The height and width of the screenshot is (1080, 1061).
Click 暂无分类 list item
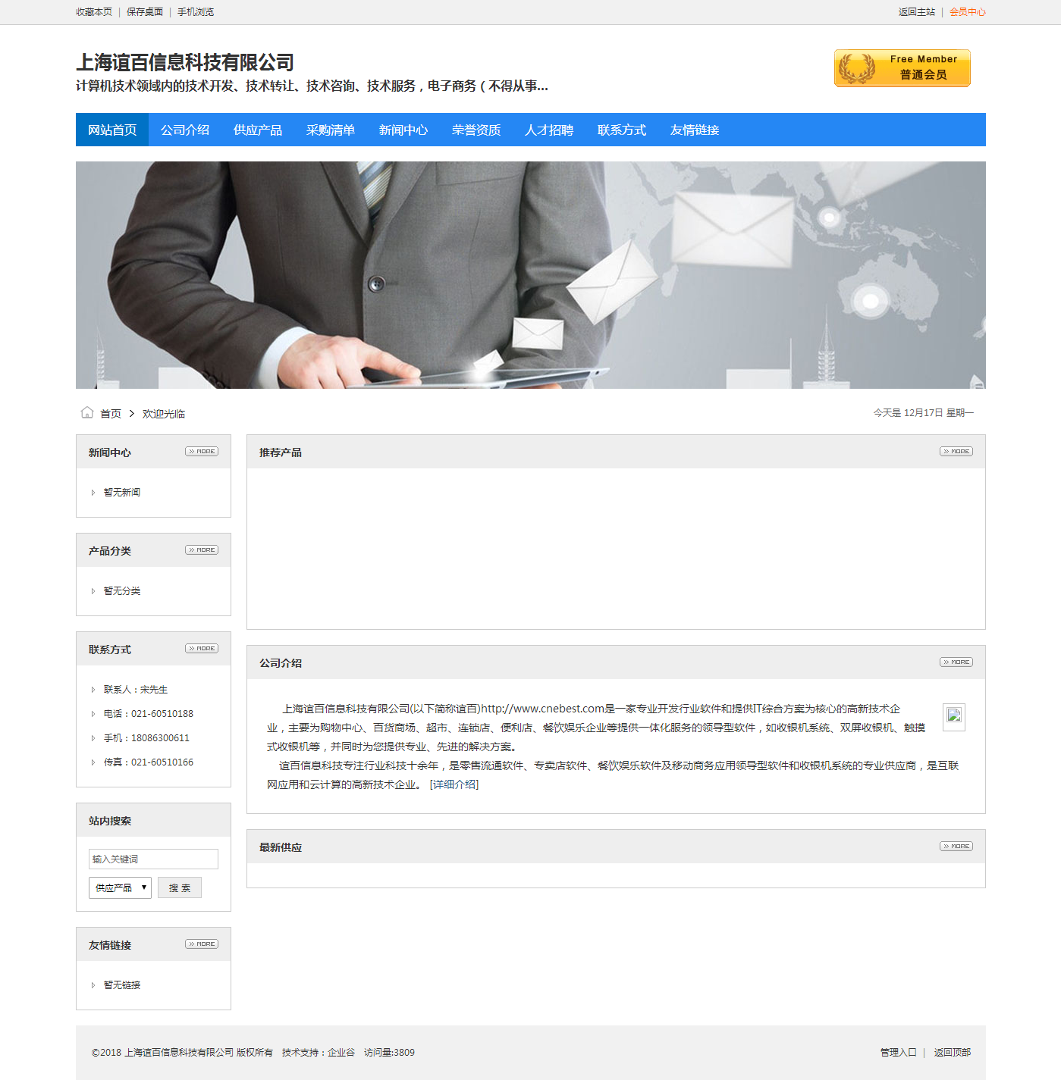click(122, 591)
